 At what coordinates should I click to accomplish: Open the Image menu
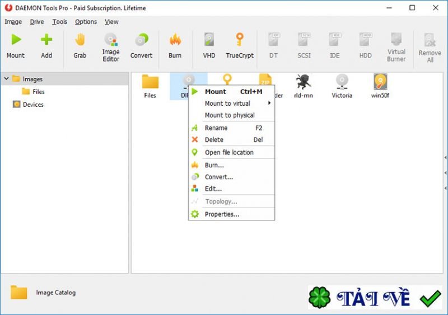tap(13, 22)
